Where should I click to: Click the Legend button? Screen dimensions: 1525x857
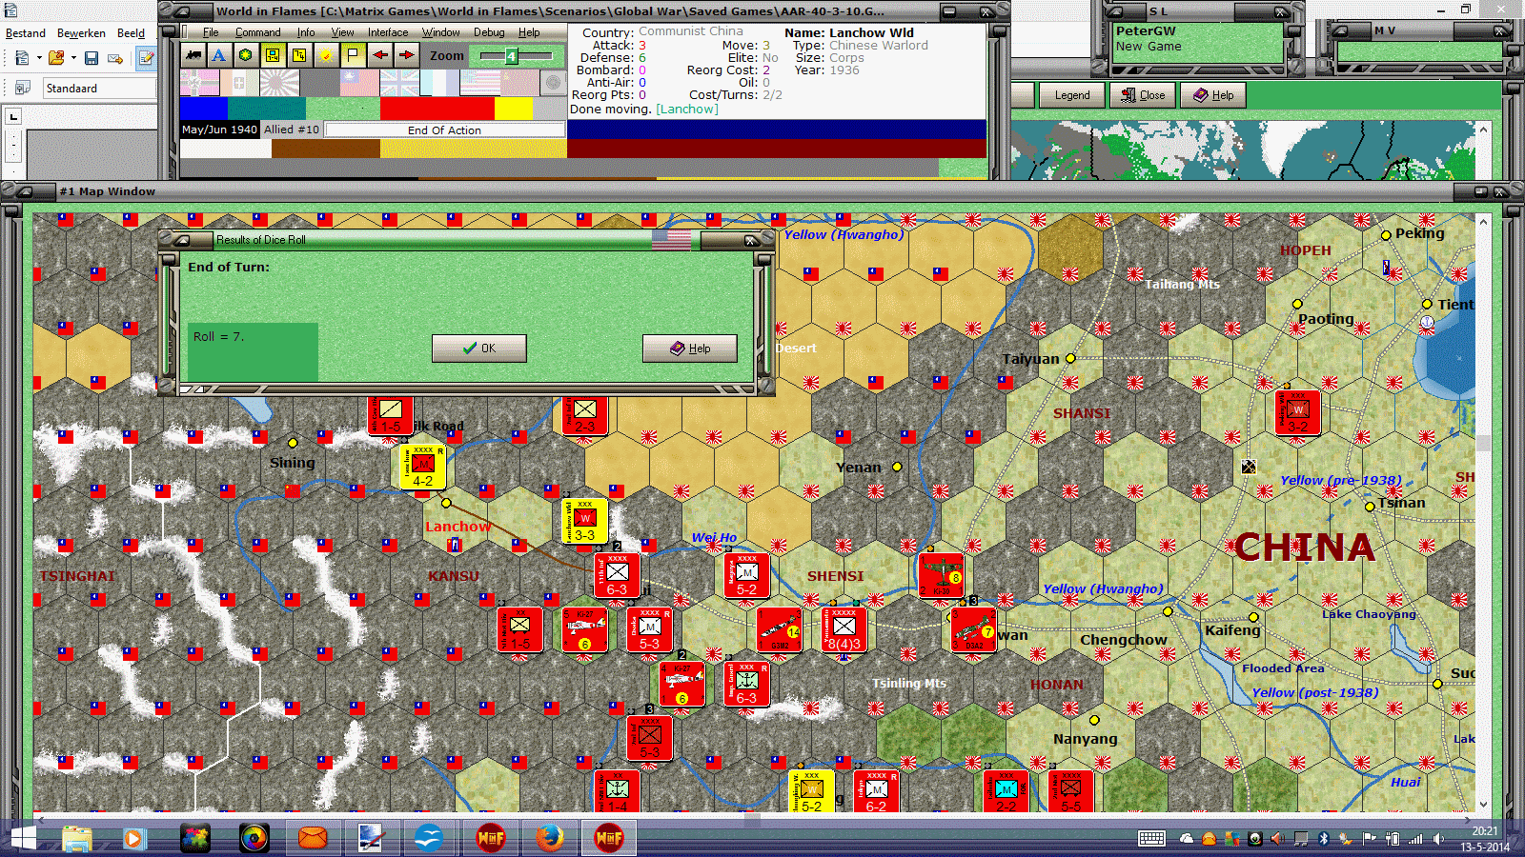(x=1070, y=94)
